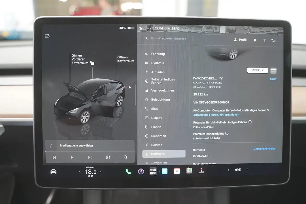This screenshot has height=204, width=306.
Task: Open the audio equalizer settings icon
Action: coord(108,157)
